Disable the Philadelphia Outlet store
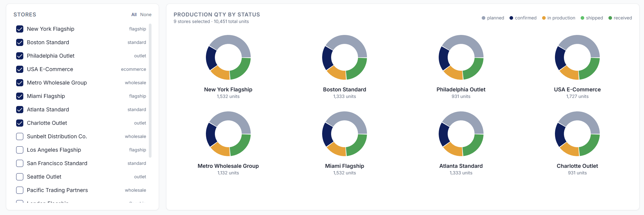Screen dimensions: 644x215 pyautogui.click(x=19, y=56)
